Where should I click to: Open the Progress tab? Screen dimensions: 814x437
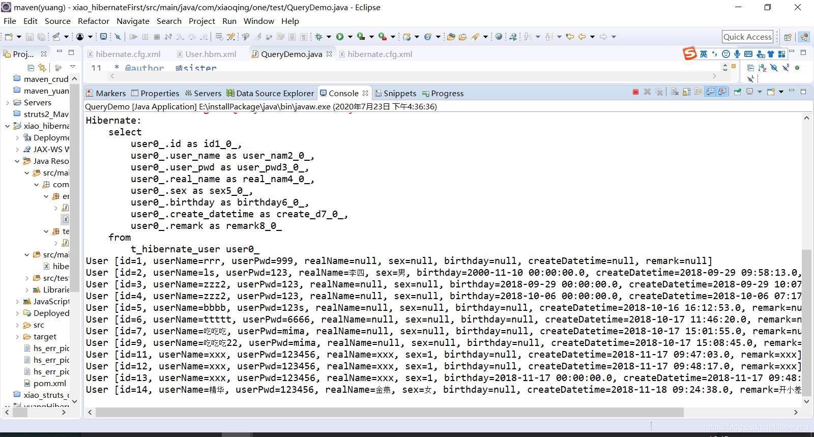(443, 93)
